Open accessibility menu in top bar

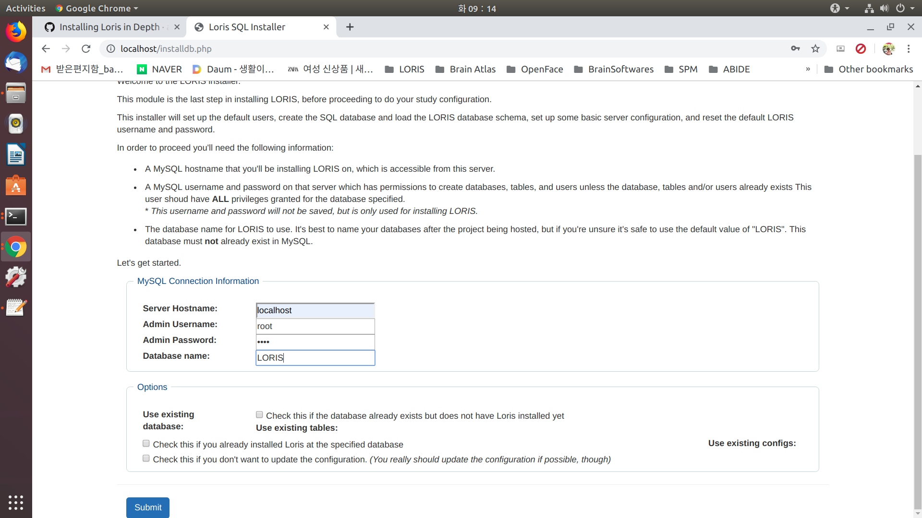(839, 8)
